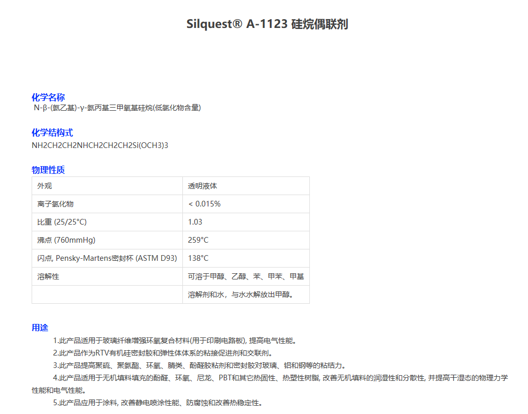Click the Silquest A-1123 硅烷偶联剂 page title
The image size is (528, 414).
pos(267,24)
